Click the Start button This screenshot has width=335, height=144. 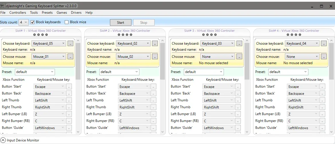(x=121, y=22)
